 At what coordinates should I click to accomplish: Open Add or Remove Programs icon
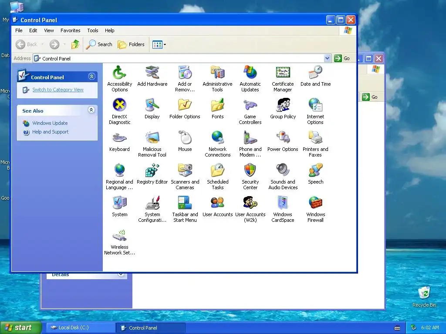(x=185, y=73)
